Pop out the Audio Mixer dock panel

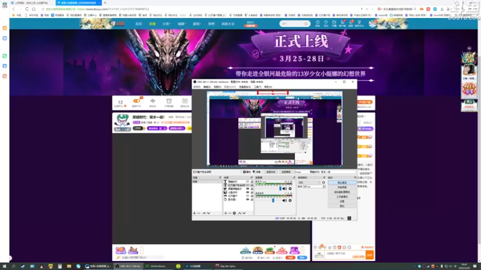[294, 178]
